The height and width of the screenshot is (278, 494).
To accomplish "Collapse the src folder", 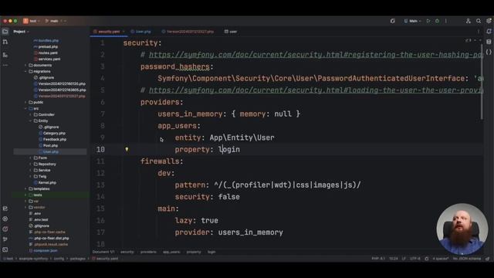I will tap(25, 108).
